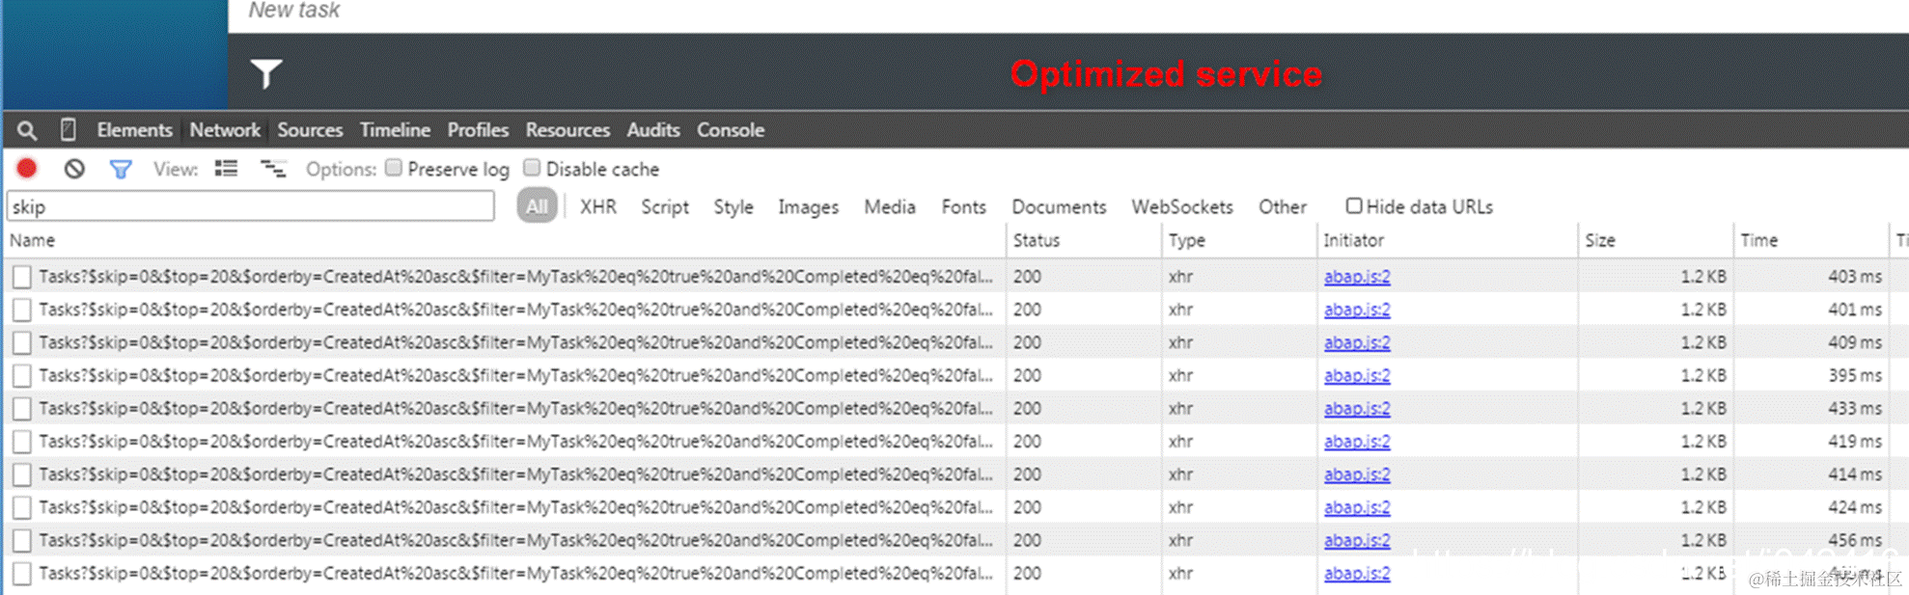Image resolution: width=1909 pixels, height=595 pixels.
Task: Click the xhr type in the 409 ms row
Action: [x=1180, y=342]
